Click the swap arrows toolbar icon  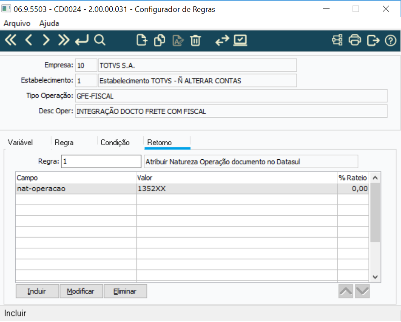coord(222,40)
